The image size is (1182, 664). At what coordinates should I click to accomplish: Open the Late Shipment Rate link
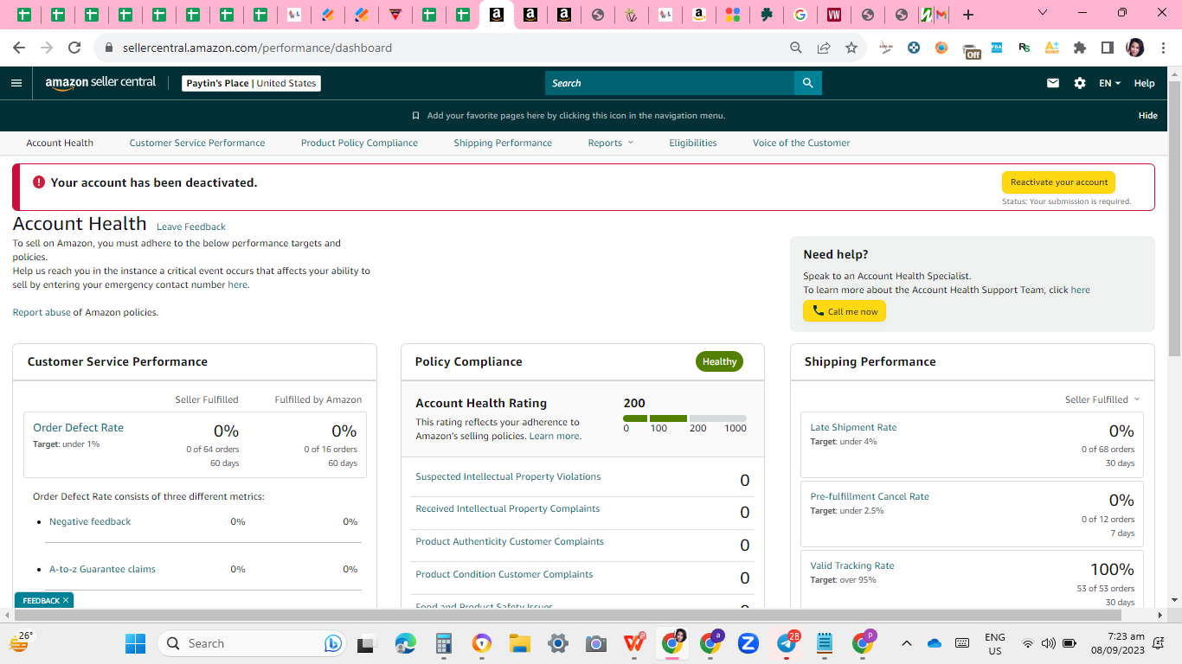click(x=853, y=427)
